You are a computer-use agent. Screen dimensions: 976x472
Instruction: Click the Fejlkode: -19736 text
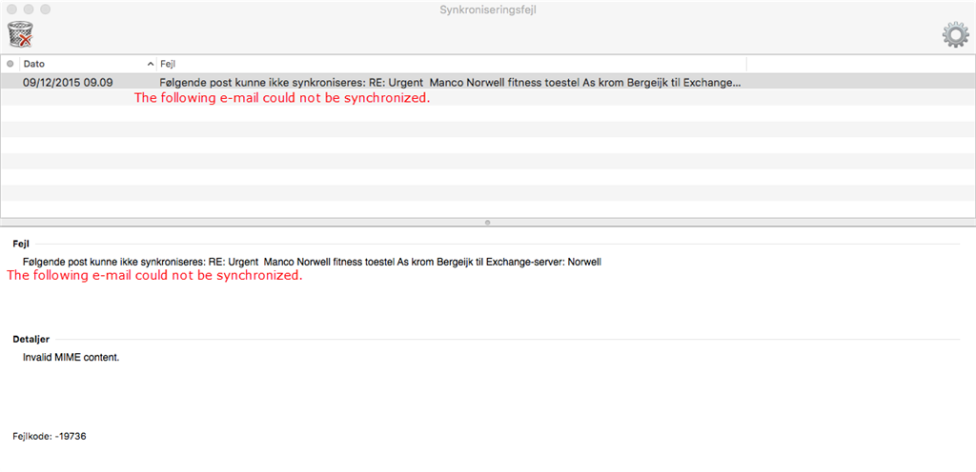[x=50, y=437]
